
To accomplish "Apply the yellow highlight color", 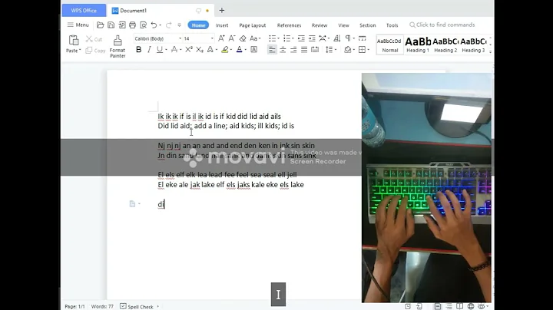I will pyautogui.click(x=224, y=50).
